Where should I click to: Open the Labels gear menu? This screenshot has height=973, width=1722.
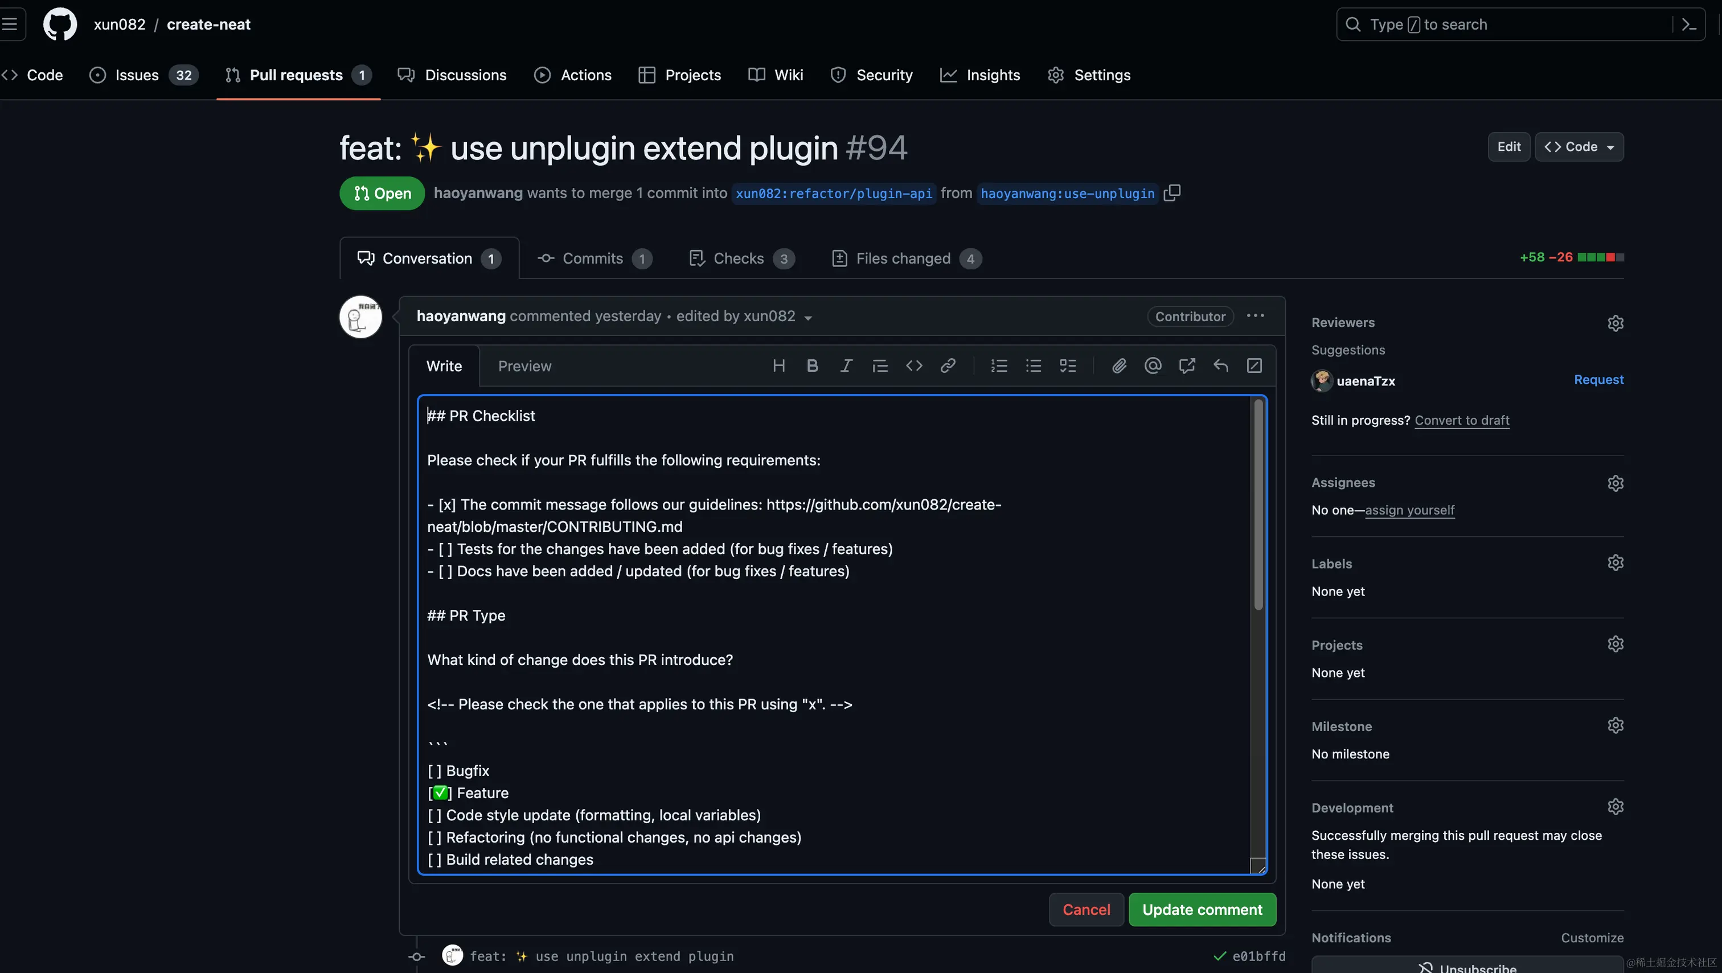tap(1615, 563)
